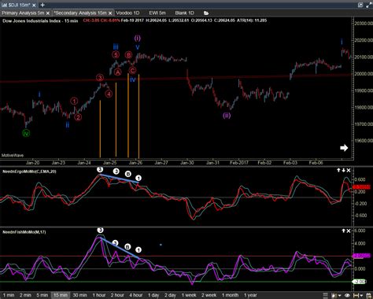373x299 pixels.
Task: Click red value tag on ErgoMoMo axis
Action: point(361,187)
